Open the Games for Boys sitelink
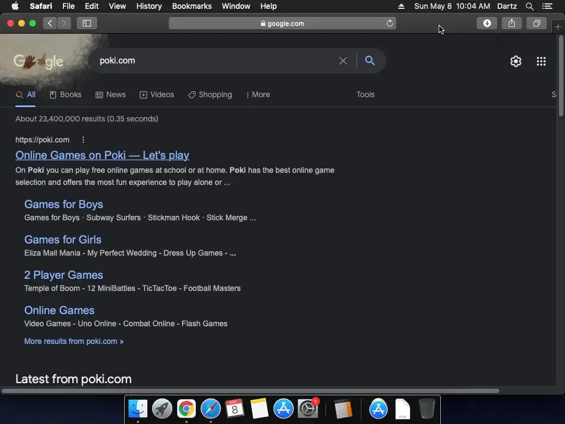Screen dimensions: 565x424 click(x=63, y=204)
